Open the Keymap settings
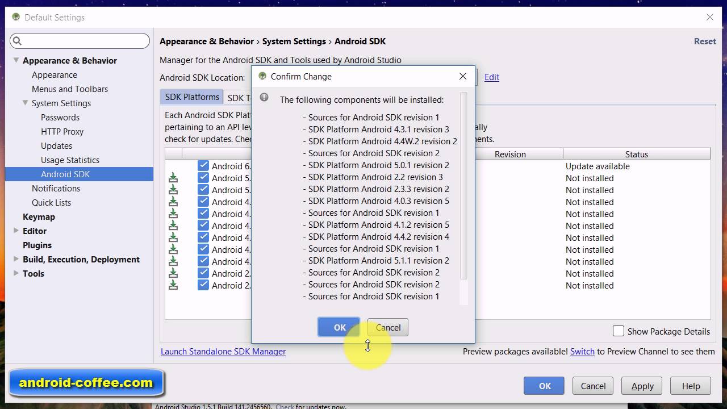 point(39,216)
